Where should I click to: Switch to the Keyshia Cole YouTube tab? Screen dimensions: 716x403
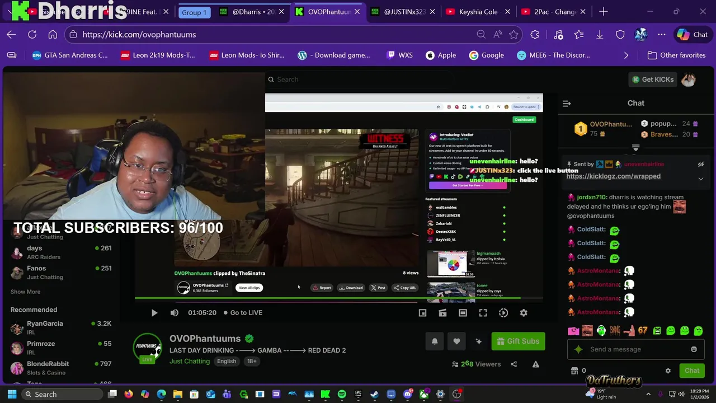[x=478, y=12]
